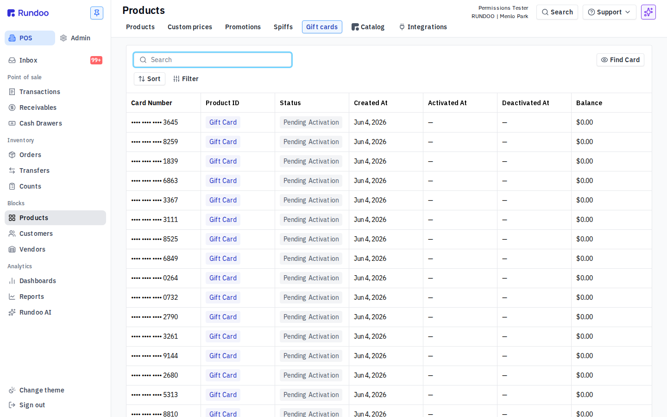This screenshot has width=667, height=417.
Task: Click card number ending 0264
Action: click(155, 278)
